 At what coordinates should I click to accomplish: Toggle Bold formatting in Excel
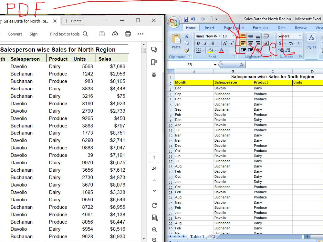pyautogui.click(x=198, y=43)
